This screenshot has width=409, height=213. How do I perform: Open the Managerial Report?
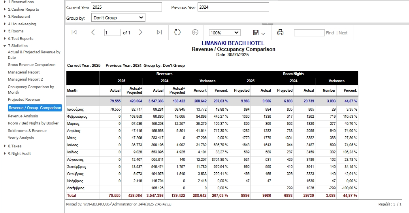click(x=24, y=72)
